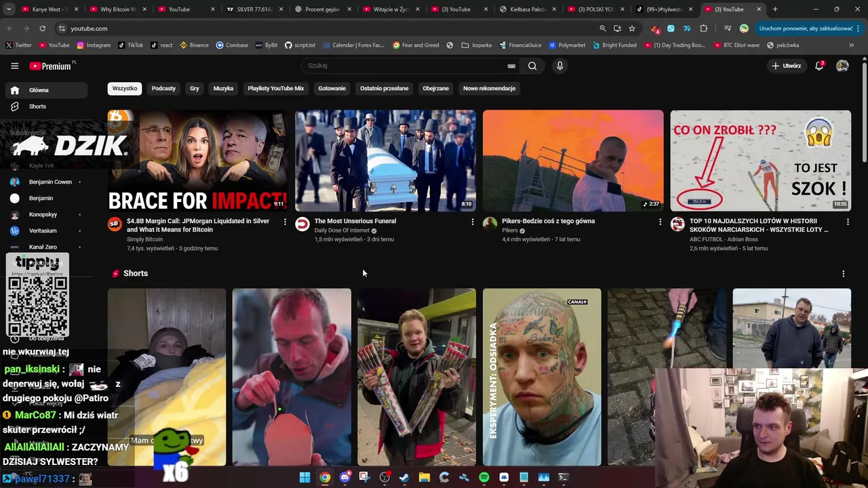This screenshot has height=488, width=868.
Task: Open the on-screen keyboard icon in search box
Action: click(x=511, y=66)
